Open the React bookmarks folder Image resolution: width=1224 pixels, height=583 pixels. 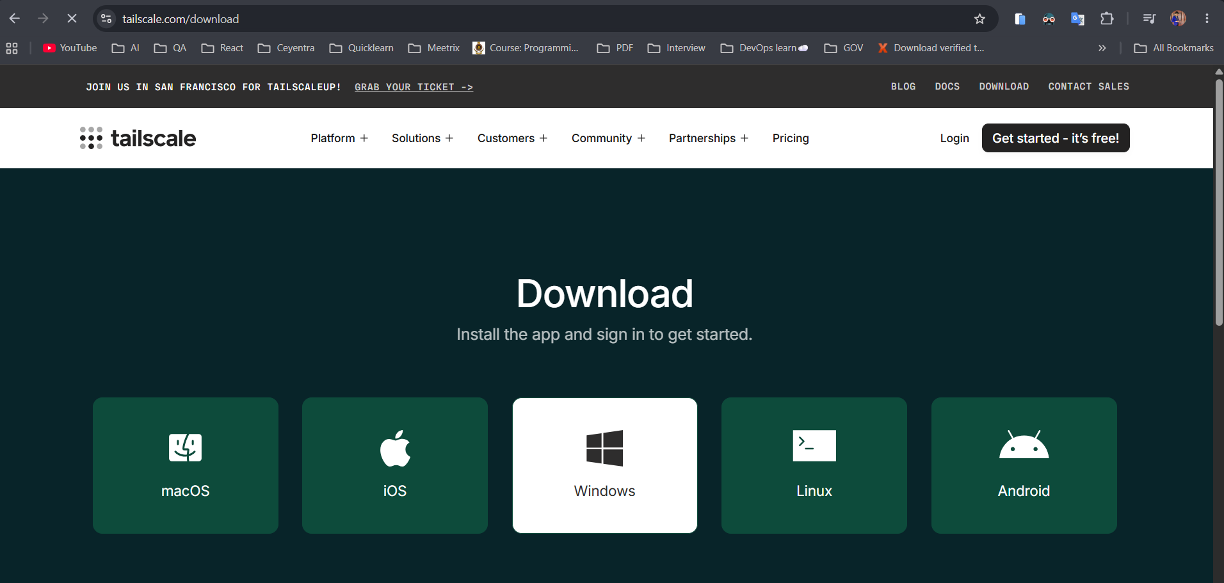[222, 48]
